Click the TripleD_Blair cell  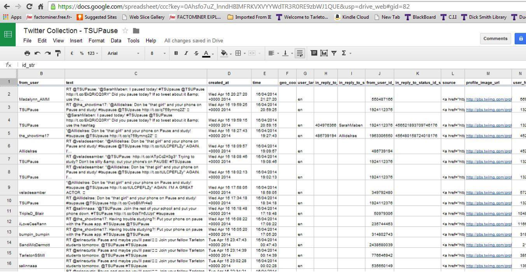[41, 211]
